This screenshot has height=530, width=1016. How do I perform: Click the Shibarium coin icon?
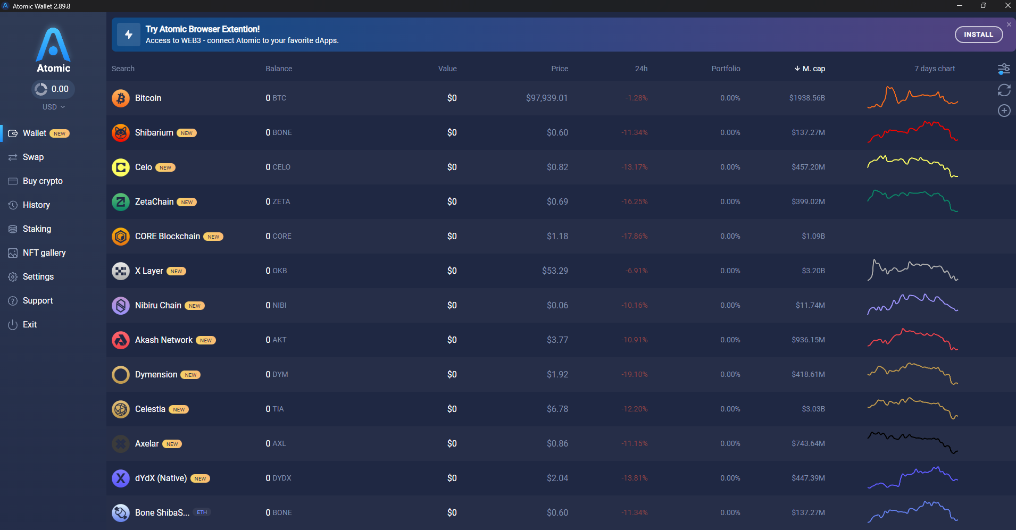coord(121,133)
